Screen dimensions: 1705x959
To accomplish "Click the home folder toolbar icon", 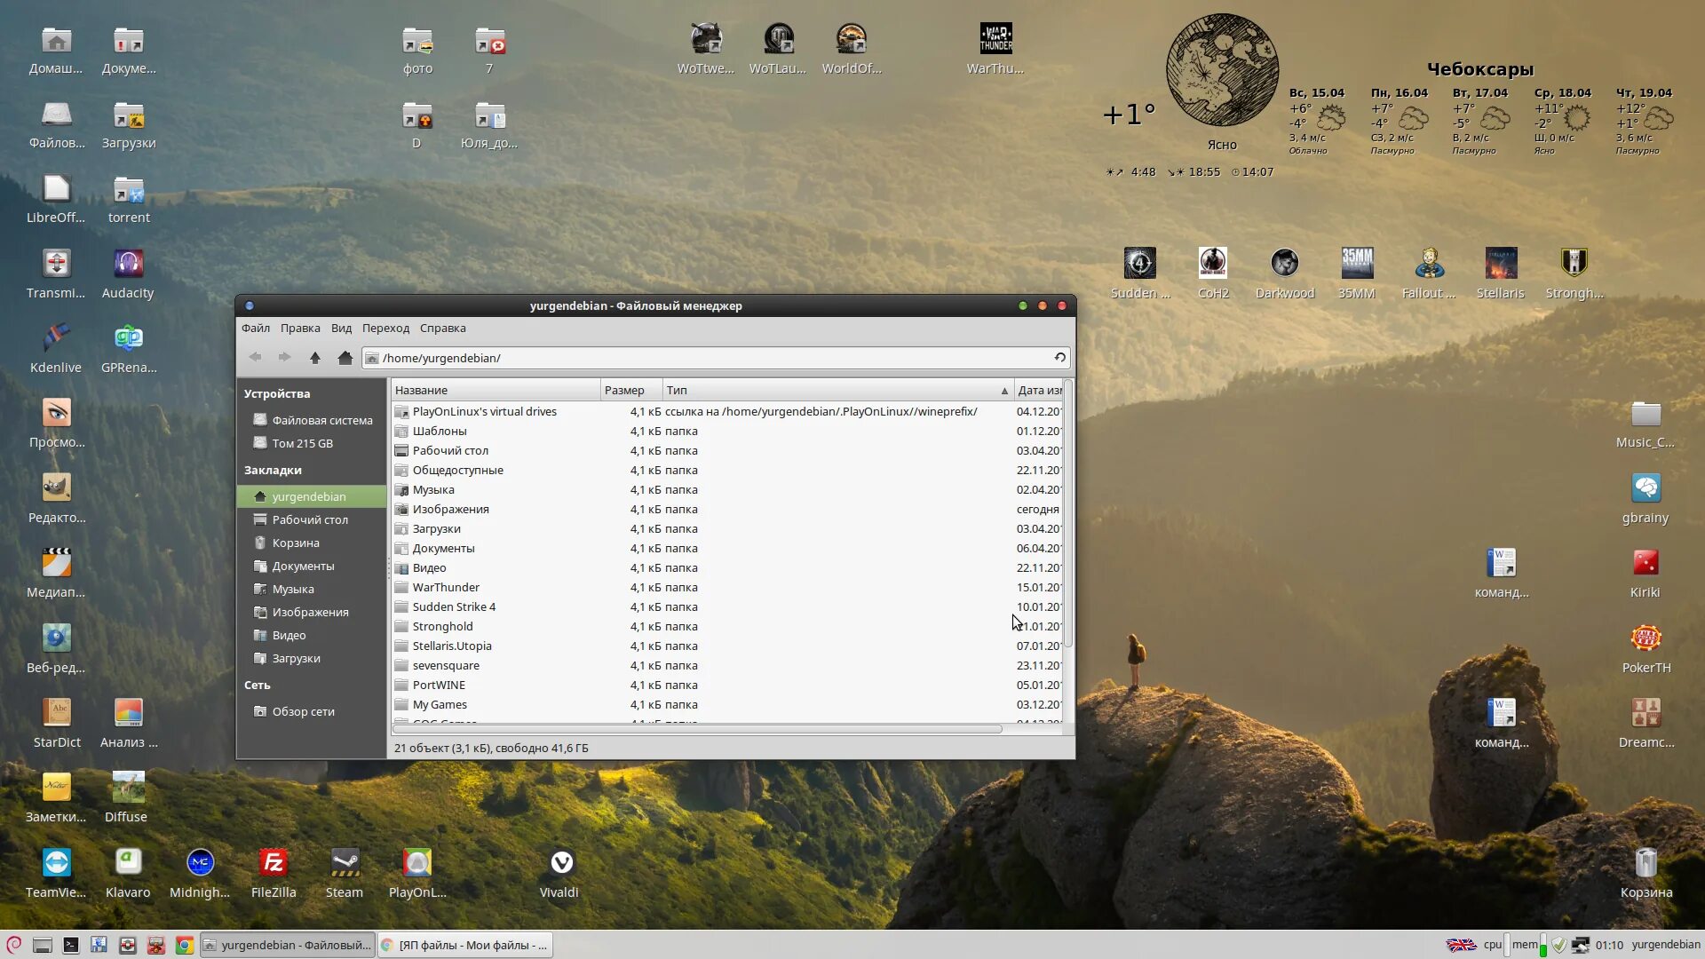I will coord(345,358).
